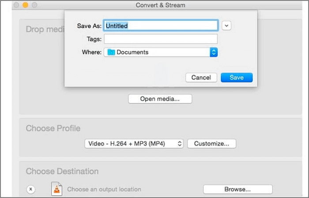The height and width of the screenshot is (198, 309).
Task: Cancel the save dialog
Action: tap(201, 78)
